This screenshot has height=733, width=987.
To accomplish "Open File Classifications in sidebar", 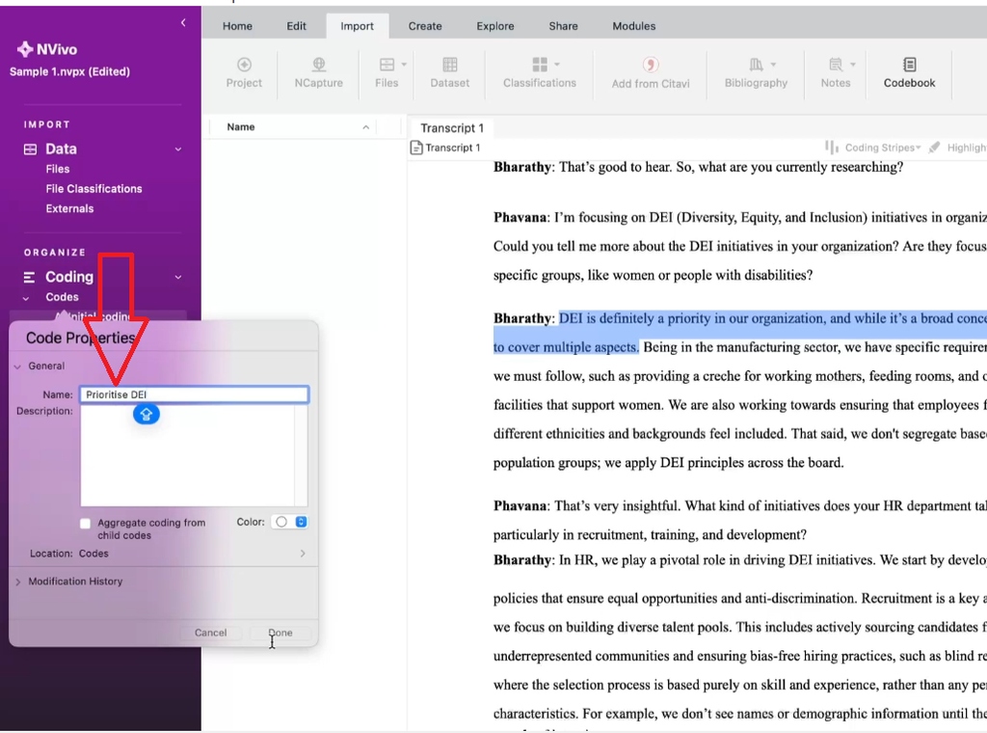I will (x=93, y=189).
